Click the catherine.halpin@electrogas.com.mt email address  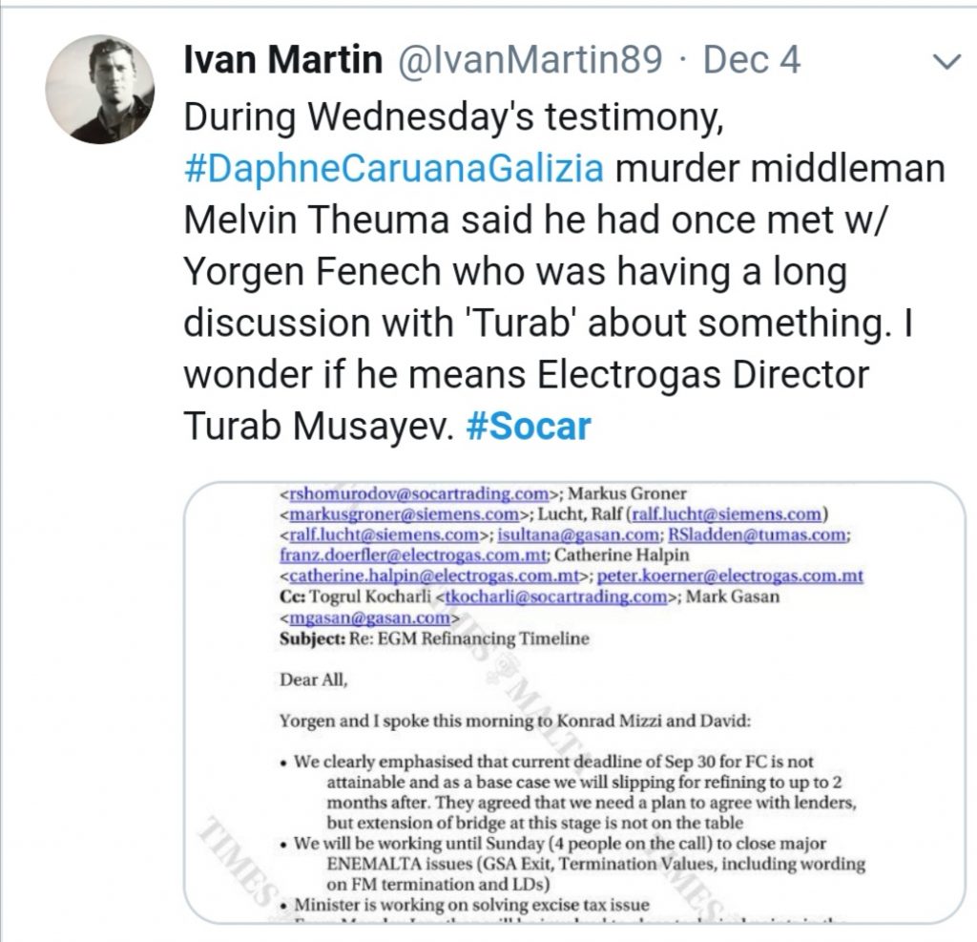point(435,576)
